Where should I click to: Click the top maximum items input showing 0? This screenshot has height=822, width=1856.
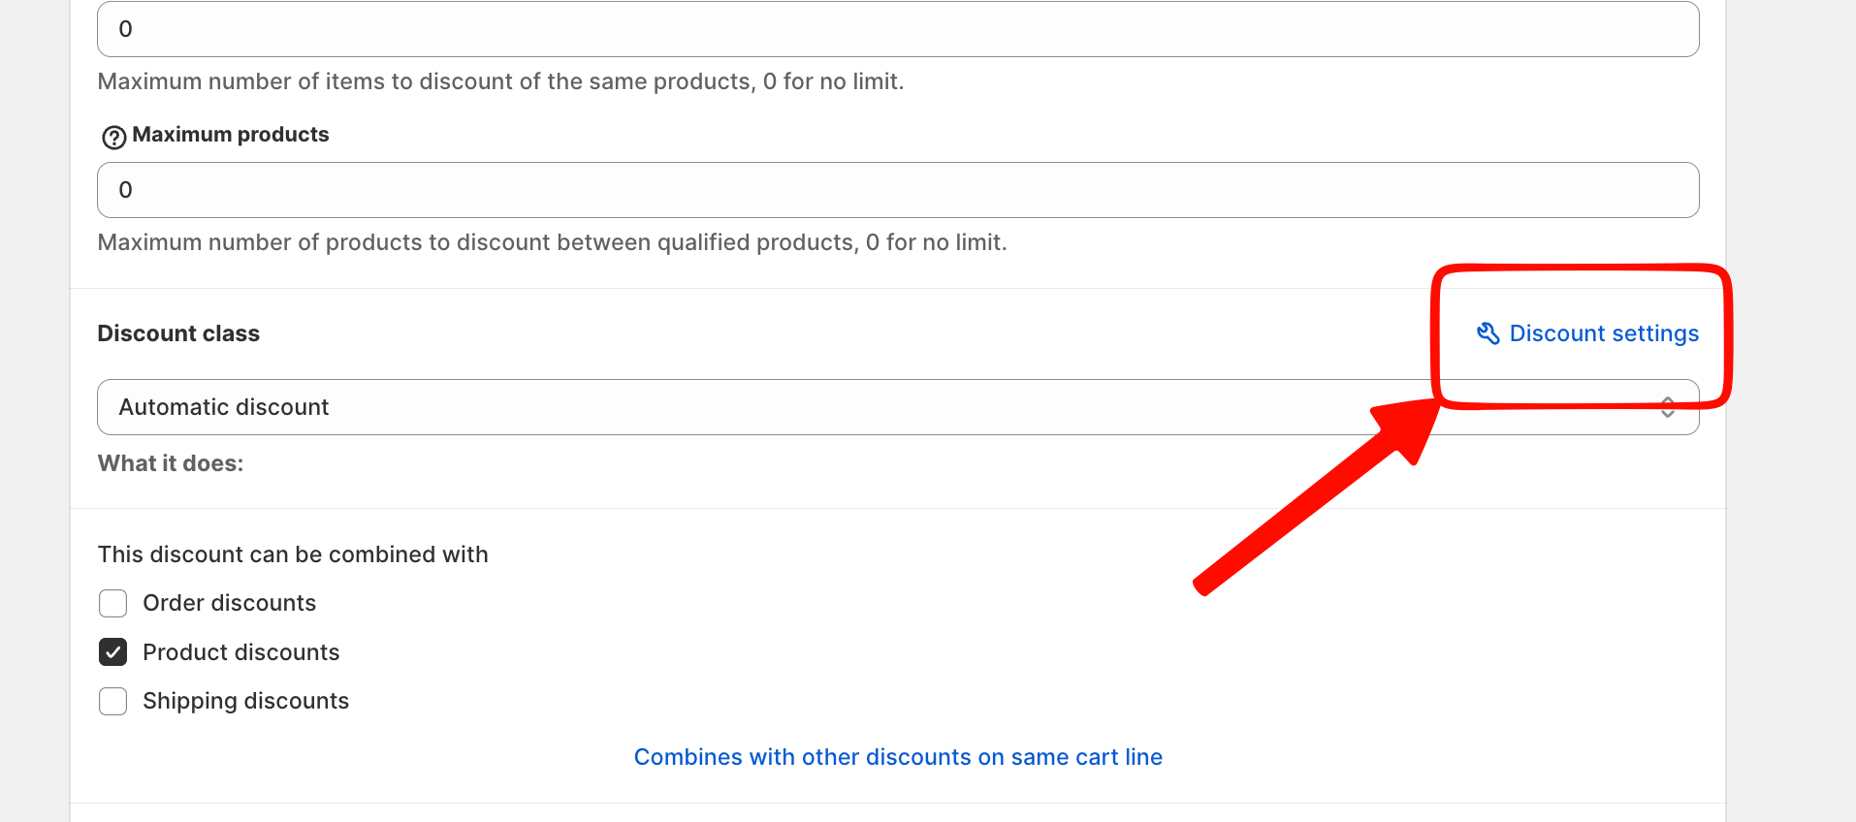click(x=898, y=29)
